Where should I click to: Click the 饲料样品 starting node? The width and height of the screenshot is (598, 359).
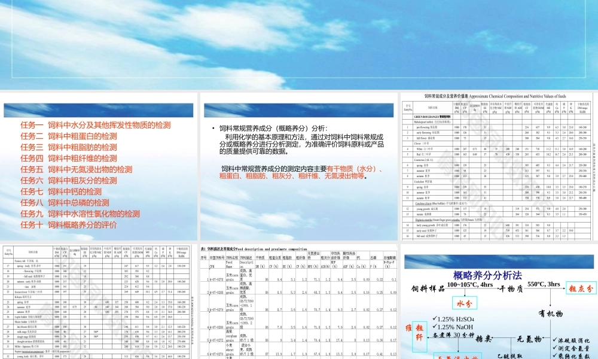pos(429,289)
